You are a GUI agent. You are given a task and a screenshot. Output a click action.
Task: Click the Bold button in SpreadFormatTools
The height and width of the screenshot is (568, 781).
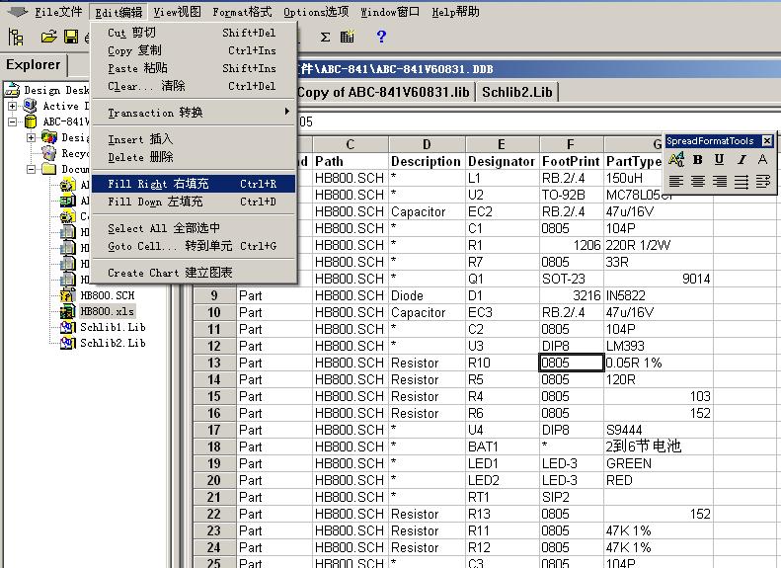tap(698, 160)
